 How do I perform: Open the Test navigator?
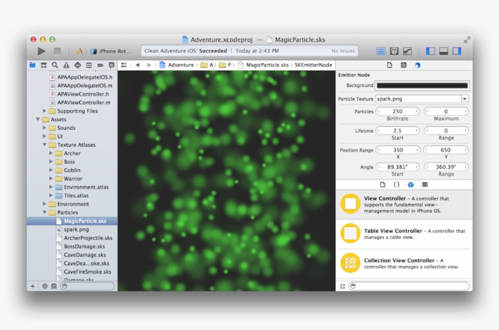(x=78, y=65)
